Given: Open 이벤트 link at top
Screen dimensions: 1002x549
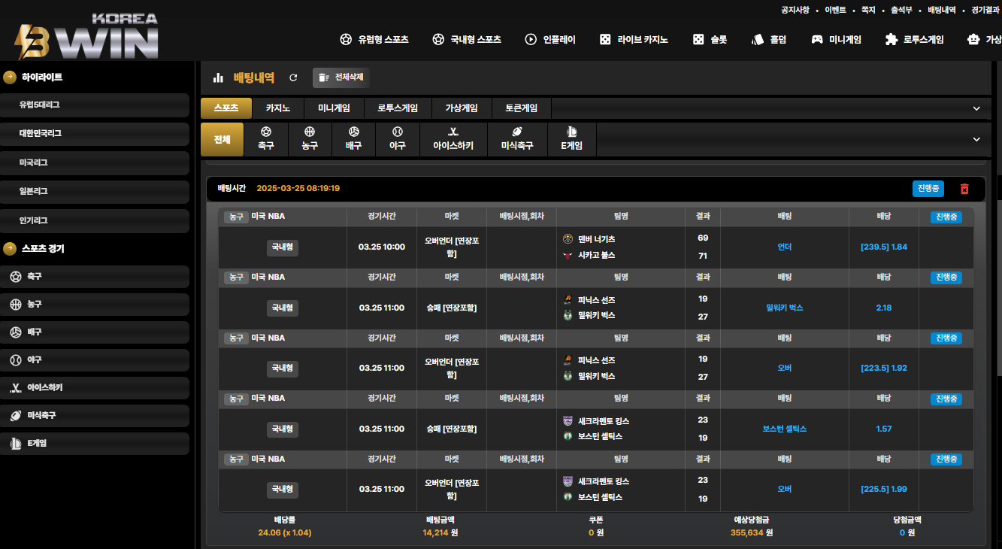Looking at the screenshot, I should pyautogui.click(x=835, y=10).
